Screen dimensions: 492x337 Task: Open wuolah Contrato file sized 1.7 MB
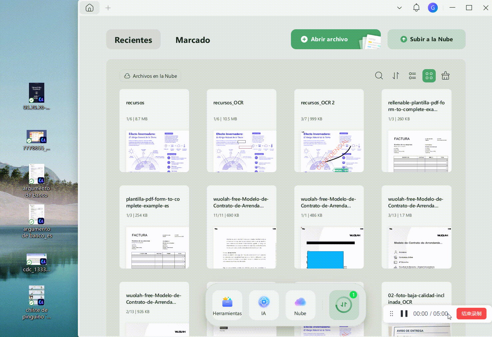point(416,227)
